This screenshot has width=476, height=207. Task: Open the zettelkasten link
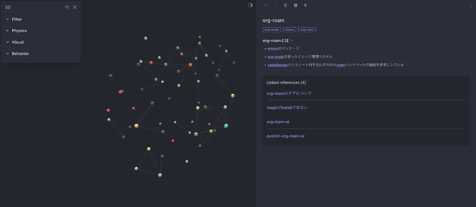click(277, 65)
